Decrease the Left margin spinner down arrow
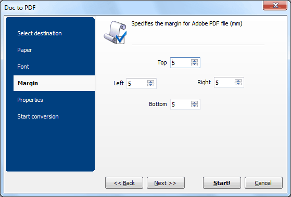Image resolution: width=291 pixels, height=197 pixels. point(150,85)
